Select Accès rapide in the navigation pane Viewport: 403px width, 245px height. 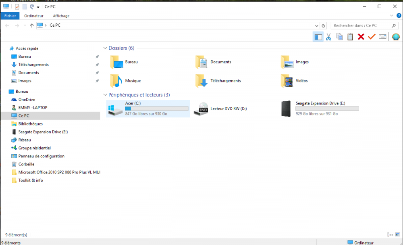click(27, 48)
